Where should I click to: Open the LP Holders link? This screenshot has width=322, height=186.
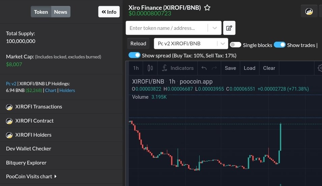67,90
